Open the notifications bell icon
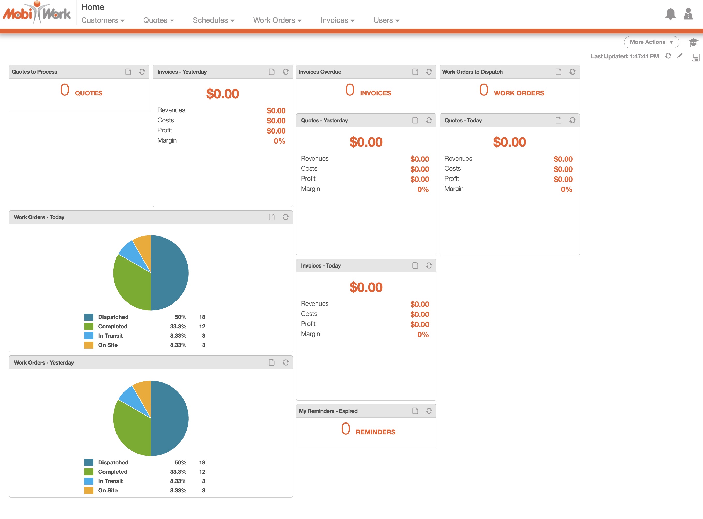703x519 pixels. coord(670,14)
